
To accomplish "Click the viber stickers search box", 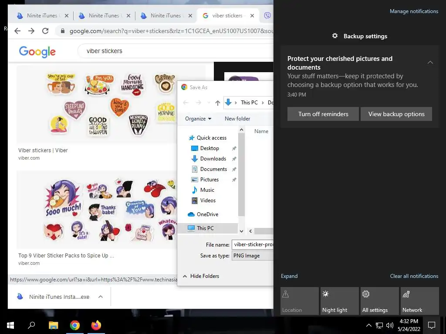I will pos(175,51).
